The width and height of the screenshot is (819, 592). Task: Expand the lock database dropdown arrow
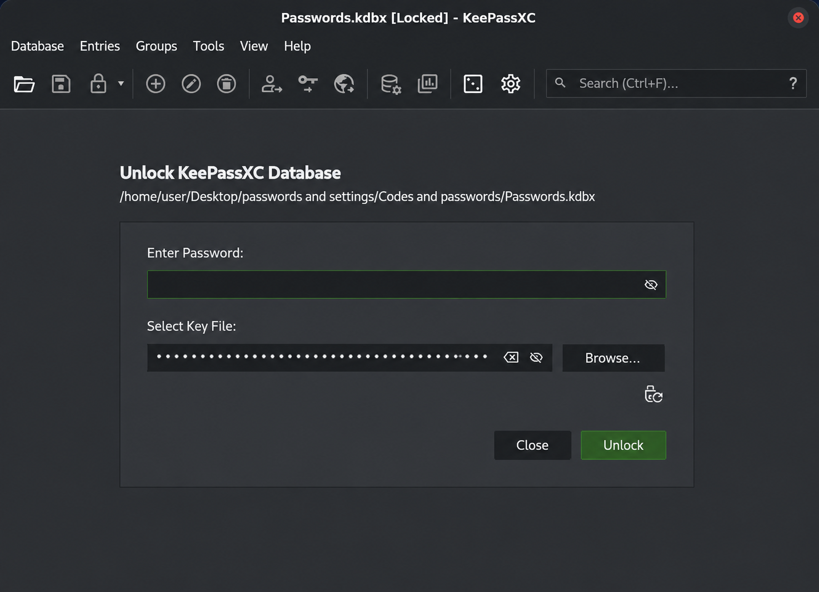point(121,84)
